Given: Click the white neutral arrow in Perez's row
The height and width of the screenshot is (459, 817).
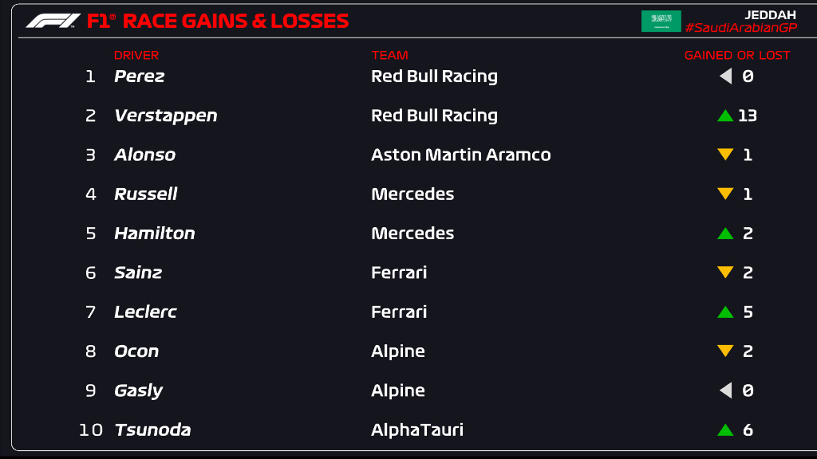Looking at the screenshot, I should (x=725, y=76).
